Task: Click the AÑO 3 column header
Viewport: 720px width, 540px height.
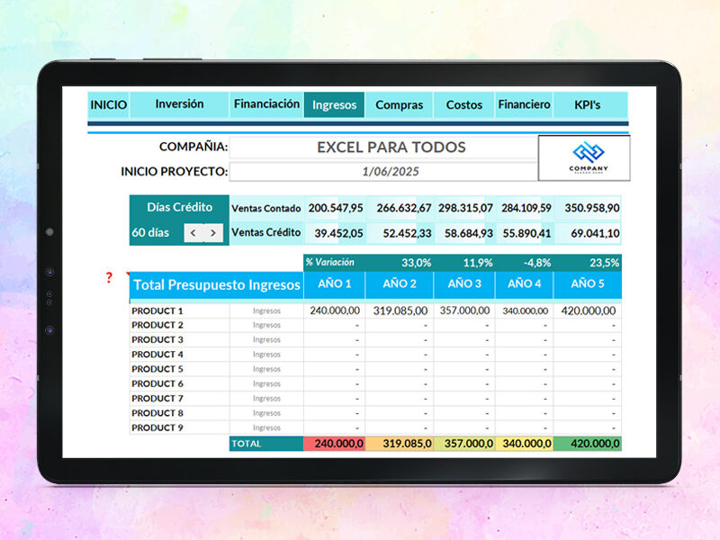Action: pos(464,284)
